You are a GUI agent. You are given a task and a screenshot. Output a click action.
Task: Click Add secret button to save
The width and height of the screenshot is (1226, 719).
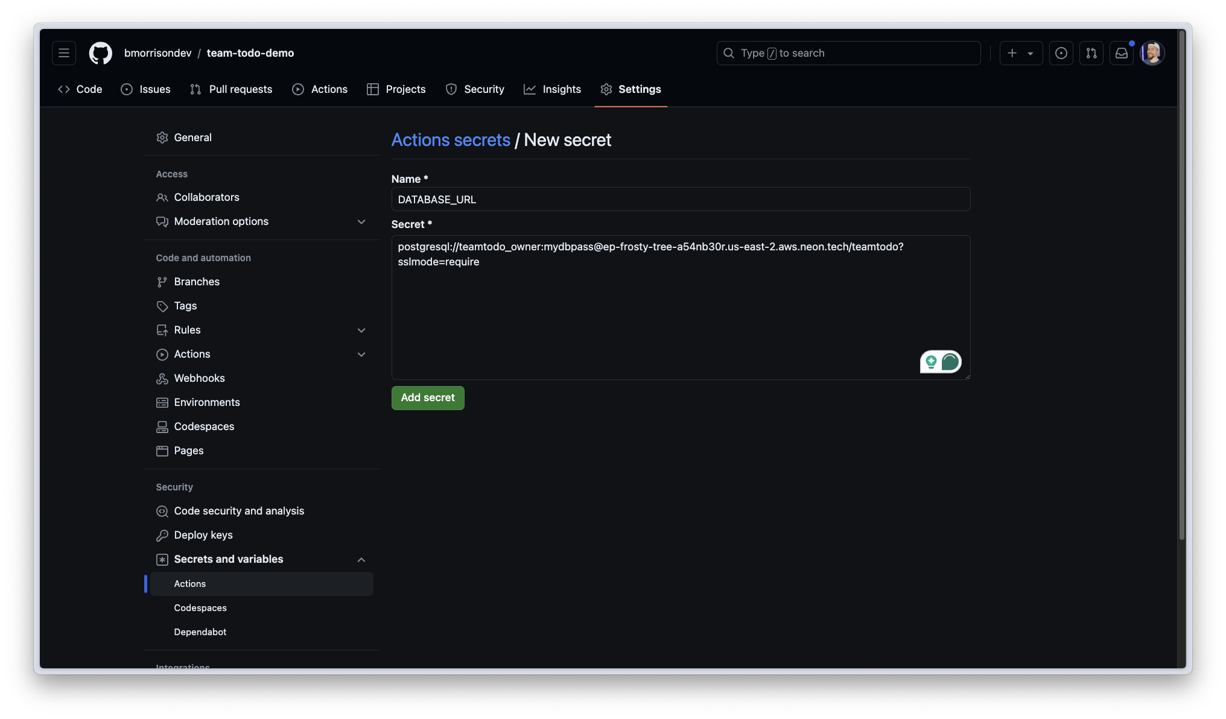click(x=427, y=397)
